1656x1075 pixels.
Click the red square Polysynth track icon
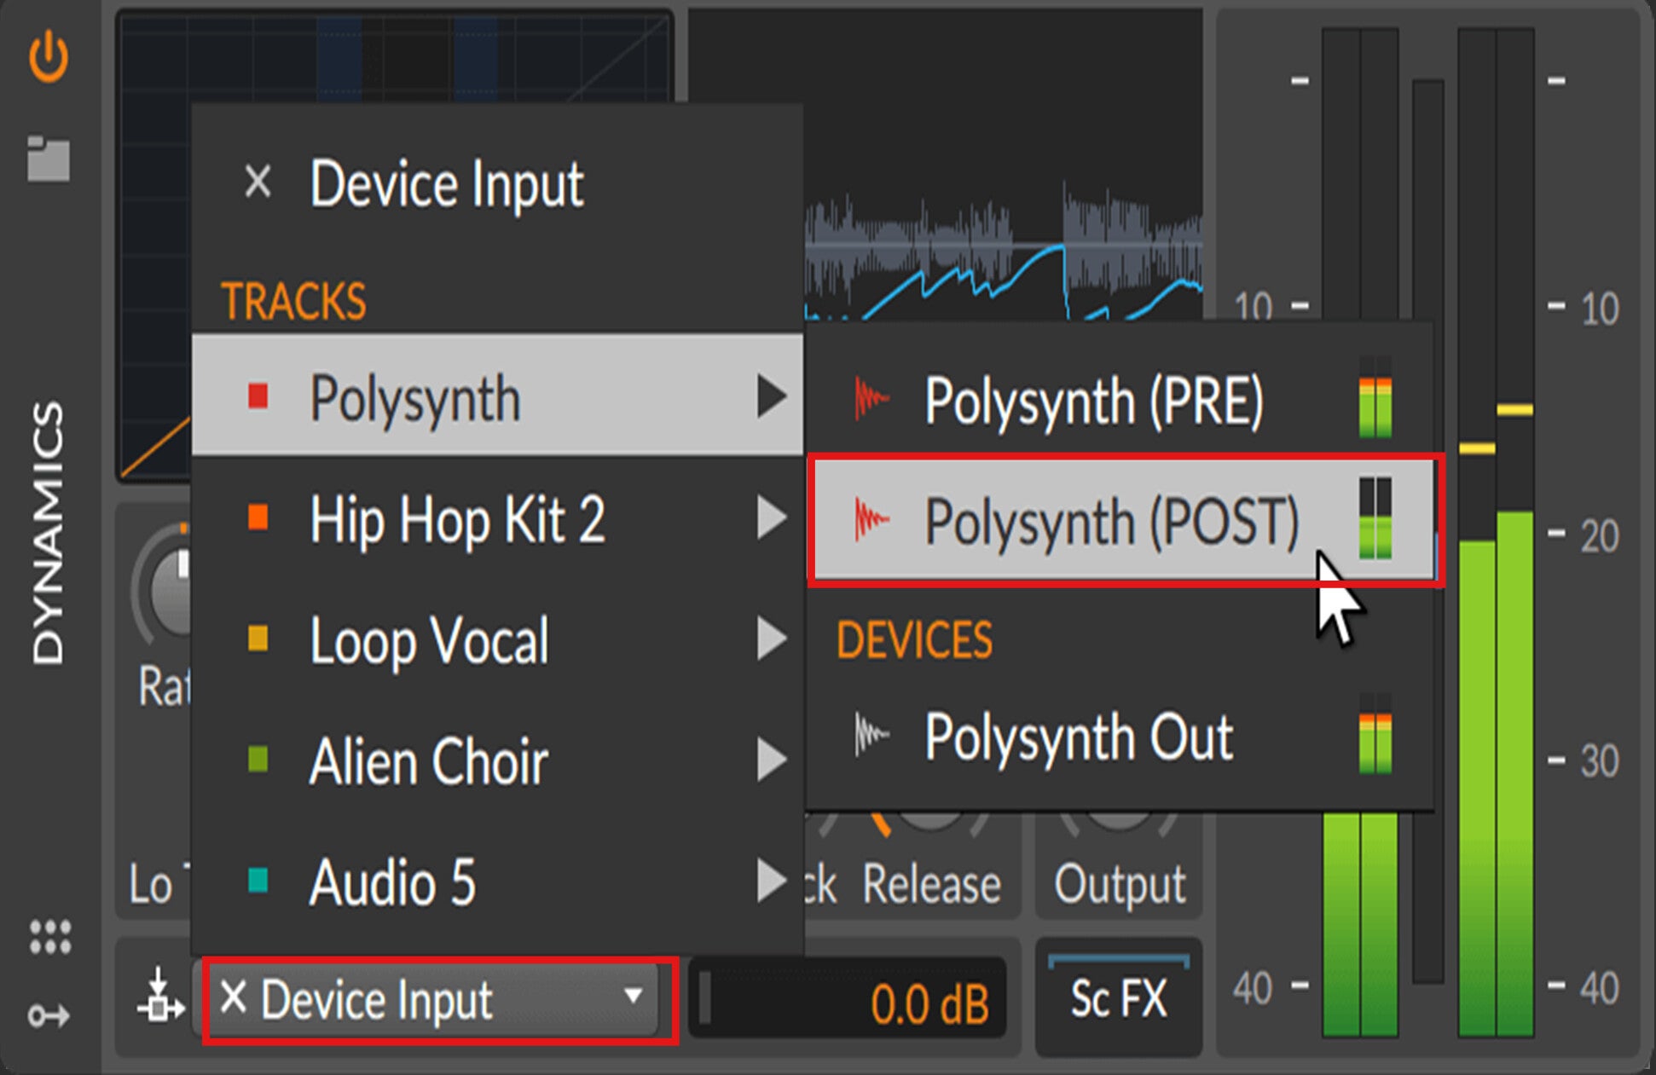coord(258,396)
